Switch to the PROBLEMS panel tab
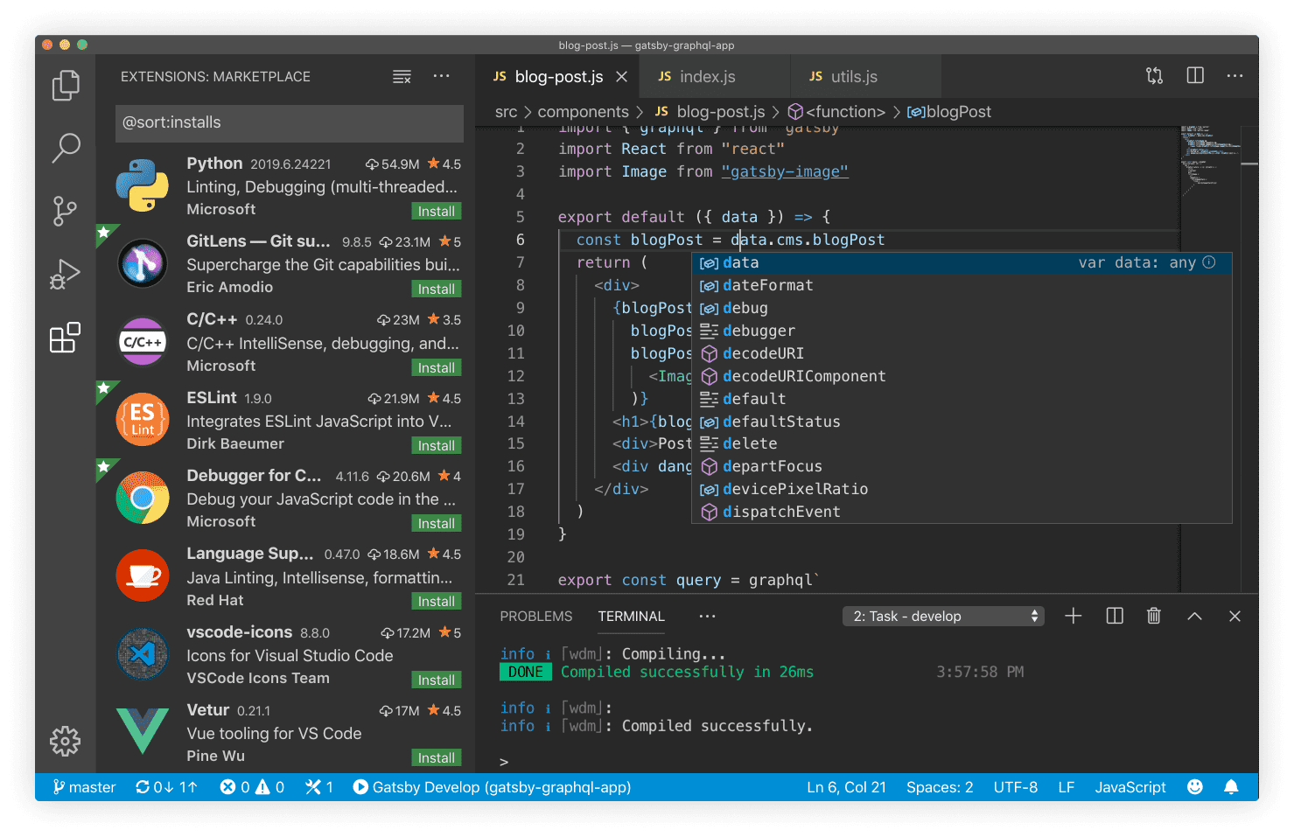This screenshot has width=1294, height=837. 535,617
